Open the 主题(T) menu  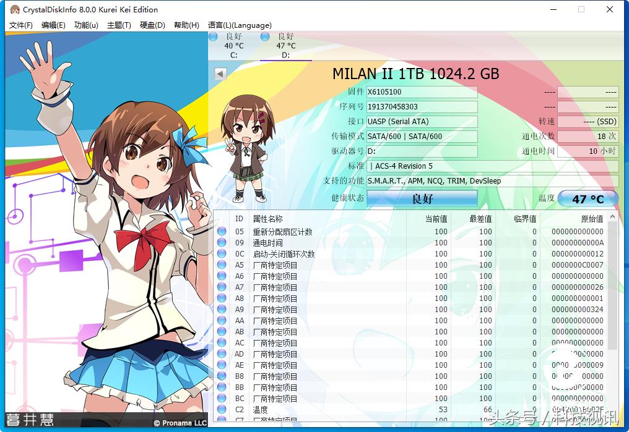tap(119, 25)
